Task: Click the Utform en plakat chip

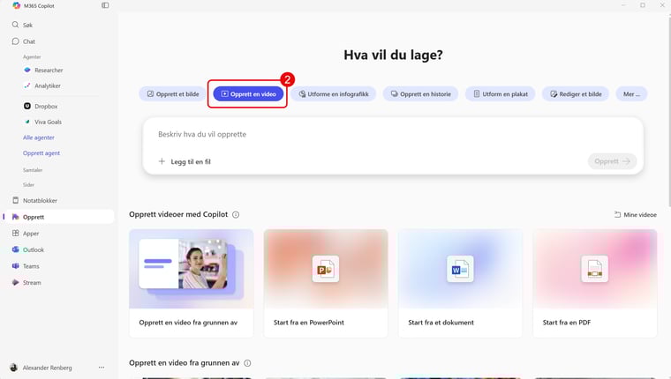Action: (x=501, y=94)
